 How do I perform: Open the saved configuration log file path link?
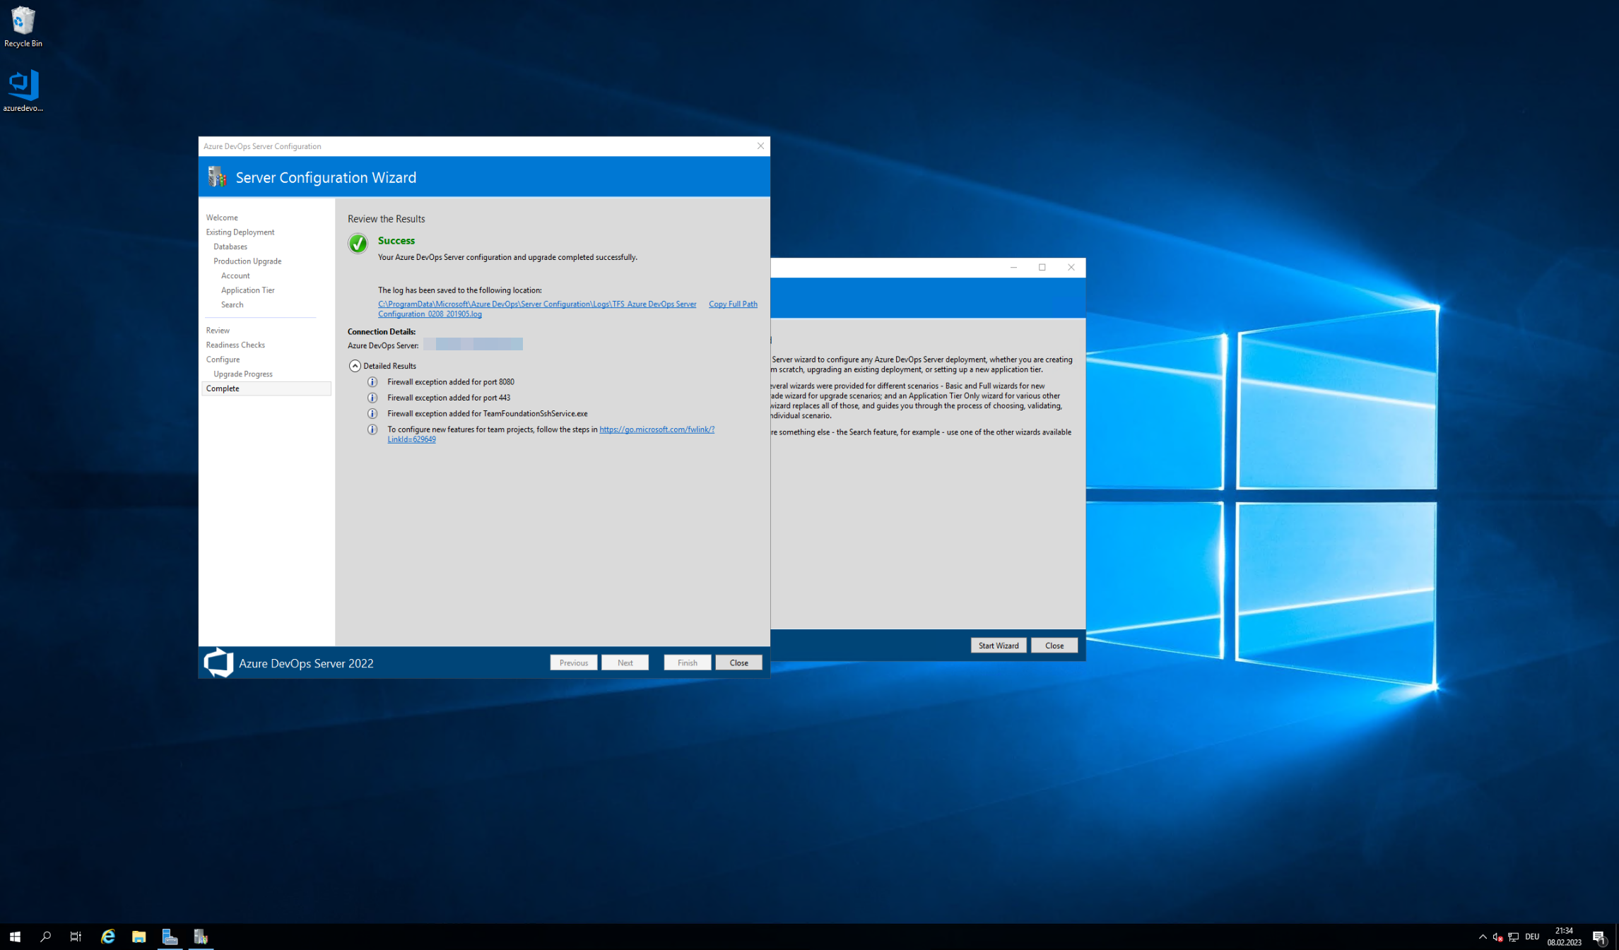pyautogui.click(x=536, y=309)
